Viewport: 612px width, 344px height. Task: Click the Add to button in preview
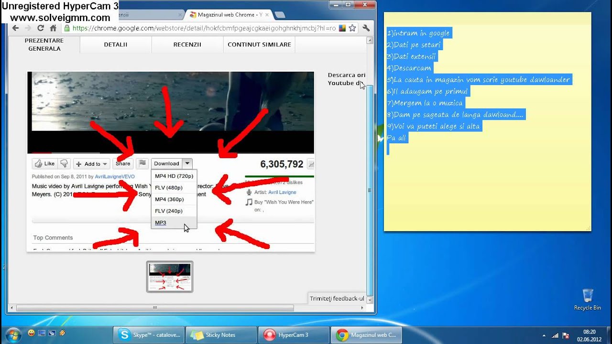[92, 164]
